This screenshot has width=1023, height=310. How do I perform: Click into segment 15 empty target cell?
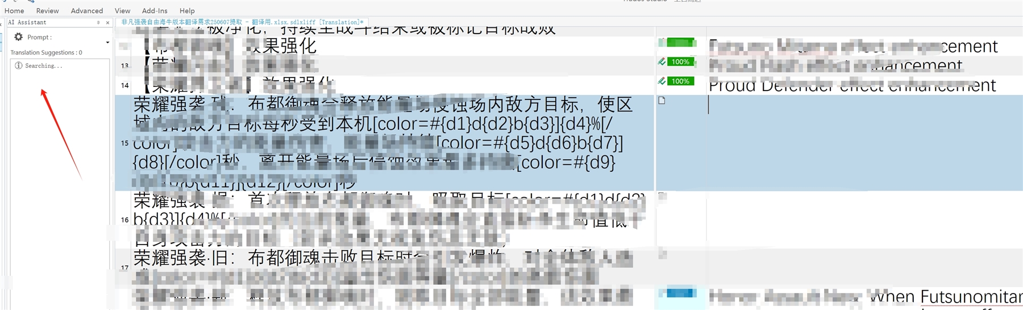click(x=852, y=142)
